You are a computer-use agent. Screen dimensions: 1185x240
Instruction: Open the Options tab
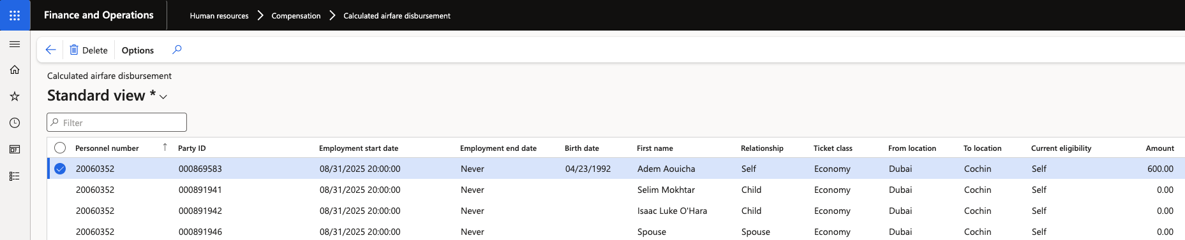138,50
